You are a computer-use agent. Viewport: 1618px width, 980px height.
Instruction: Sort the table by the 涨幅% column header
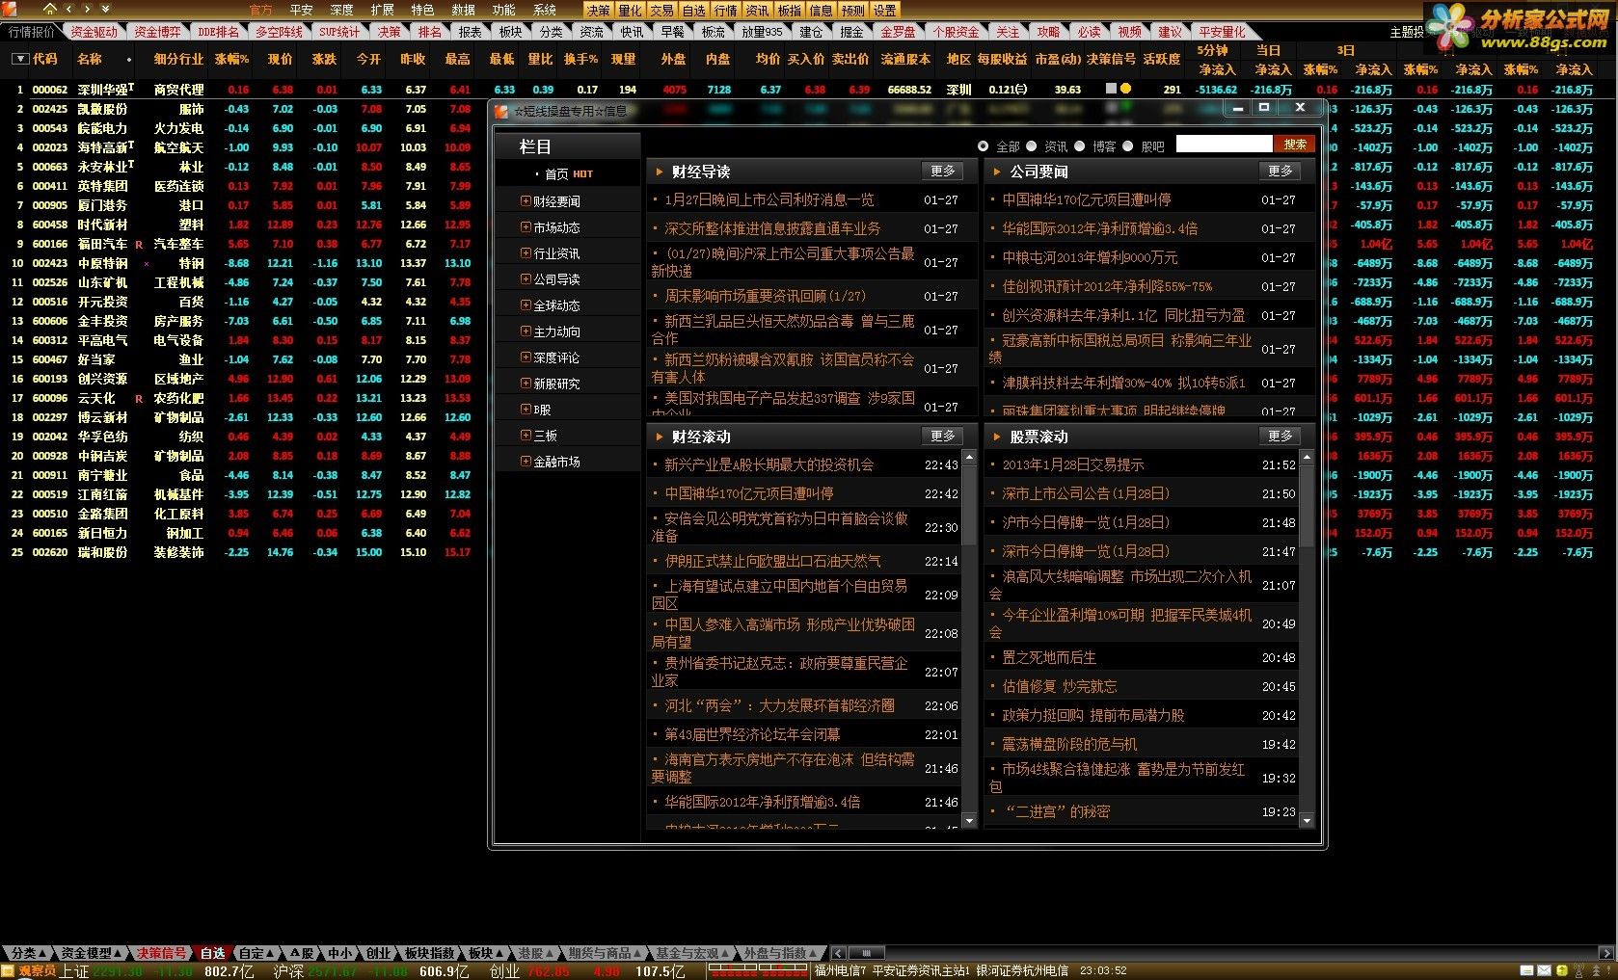click(231, 59)
